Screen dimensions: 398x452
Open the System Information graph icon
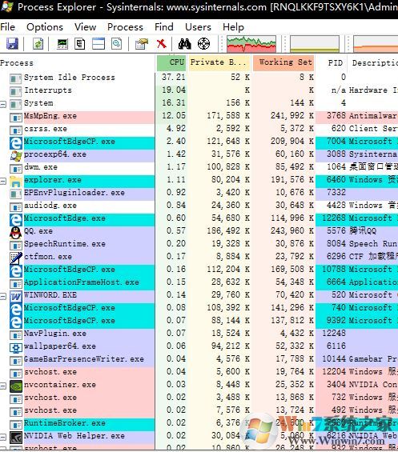tap(62, 44)
